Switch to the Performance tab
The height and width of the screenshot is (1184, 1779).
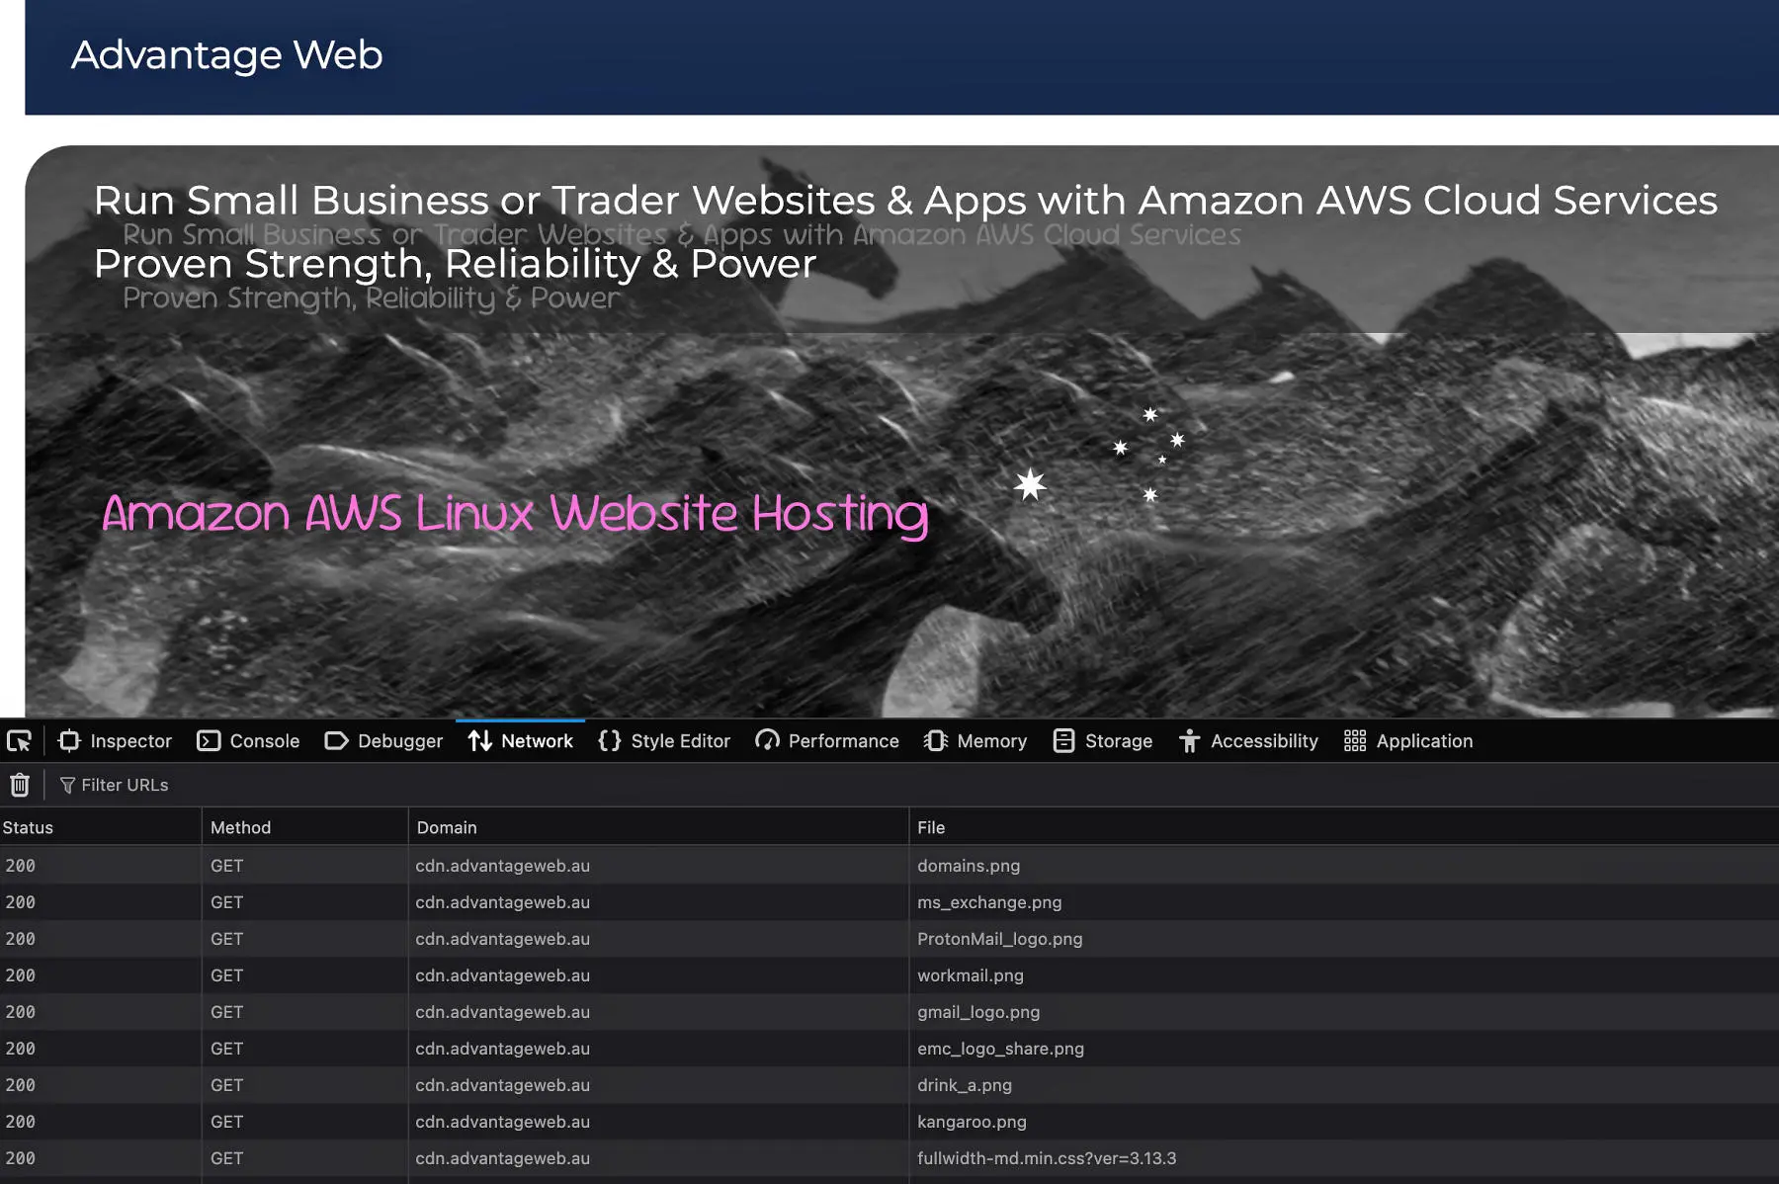coord(827,741)
